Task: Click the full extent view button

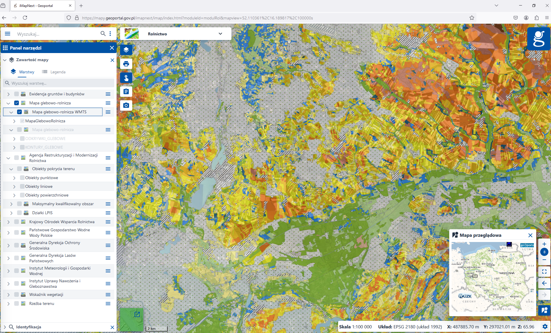Action: [x=544, y=272]
